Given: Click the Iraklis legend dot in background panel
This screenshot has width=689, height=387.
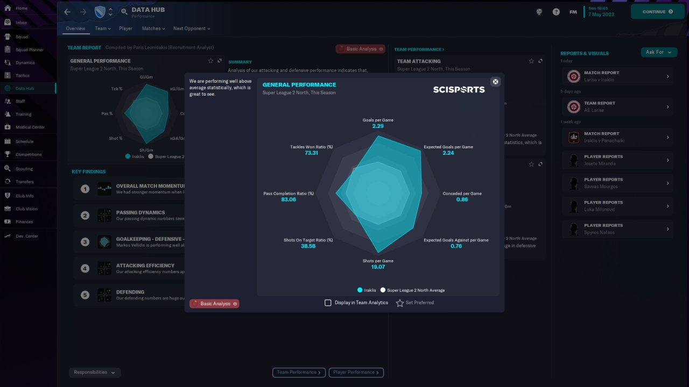Looking at the screenshot, I should tap(128, 156).
